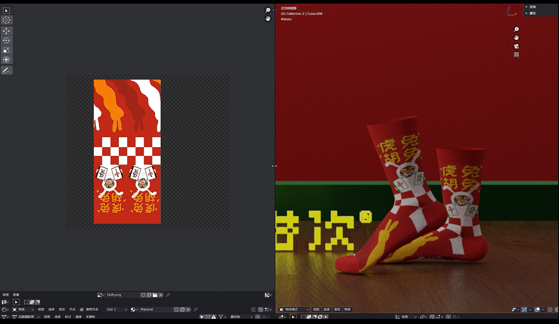The width and height of the screenshot is (559, 324).
Task: Duplicate material icon next to Material field
Action: point(182,310)
